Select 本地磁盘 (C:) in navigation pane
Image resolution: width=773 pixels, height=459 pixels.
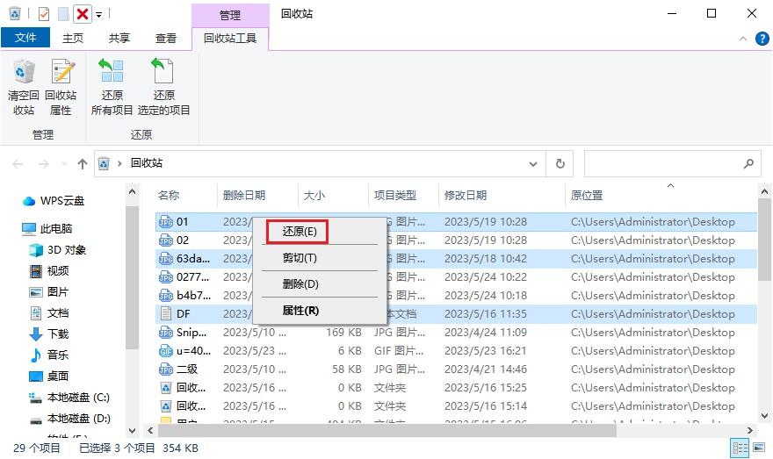point(78,398)
